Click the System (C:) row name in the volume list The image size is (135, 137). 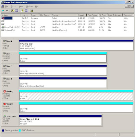point(10,30)
